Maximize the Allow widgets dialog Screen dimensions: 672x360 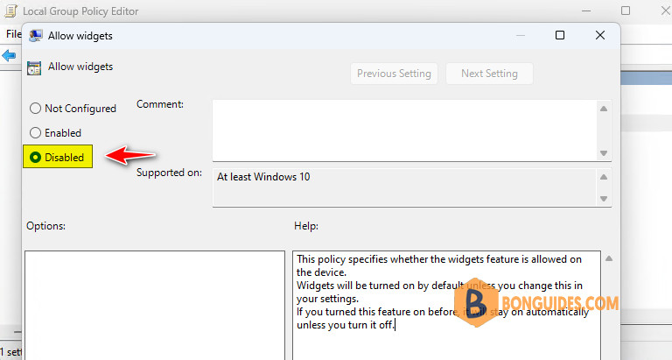(560, 35)
